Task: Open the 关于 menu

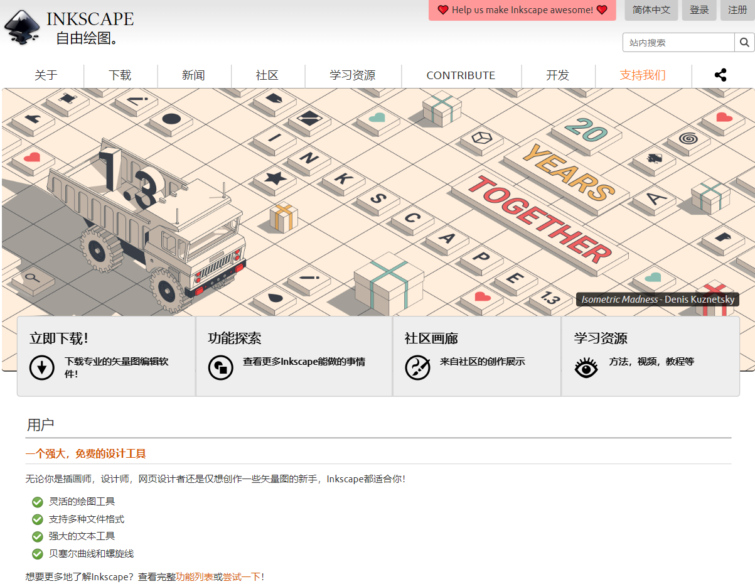Action: tap(46, 75)
